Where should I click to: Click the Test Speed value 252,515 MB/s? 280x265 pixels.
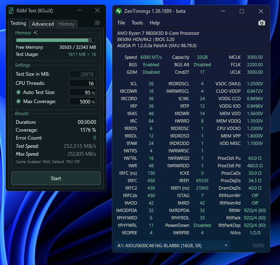click(80, 146)
